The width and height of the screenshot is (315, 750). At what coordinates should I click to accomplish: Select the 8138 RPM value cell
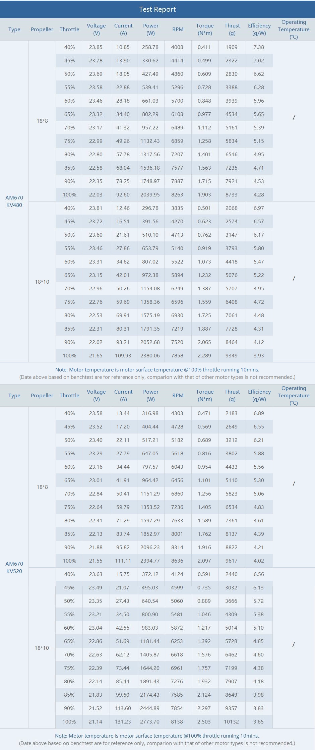pos(177,722)
